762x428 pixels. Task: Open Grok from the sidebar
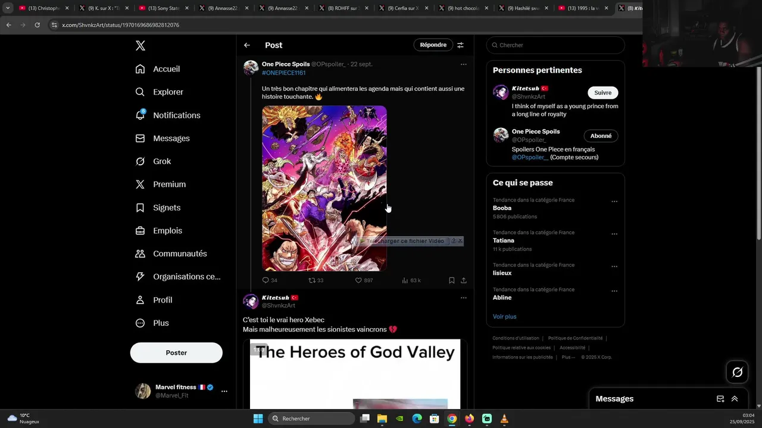pos(153,161)
